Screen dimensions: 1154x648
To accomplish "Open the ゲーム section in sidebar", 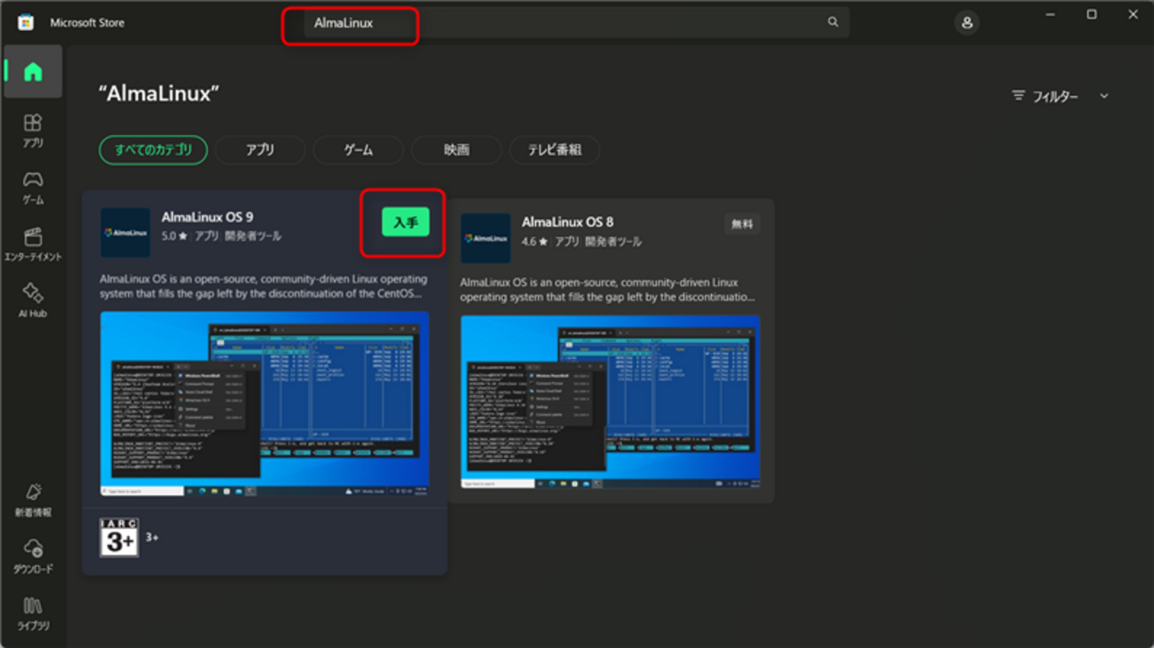I will click(33, 187).
